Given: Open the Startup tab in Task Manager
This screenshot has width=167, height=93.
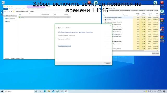Looking at the screenshot, I should 134,10.
